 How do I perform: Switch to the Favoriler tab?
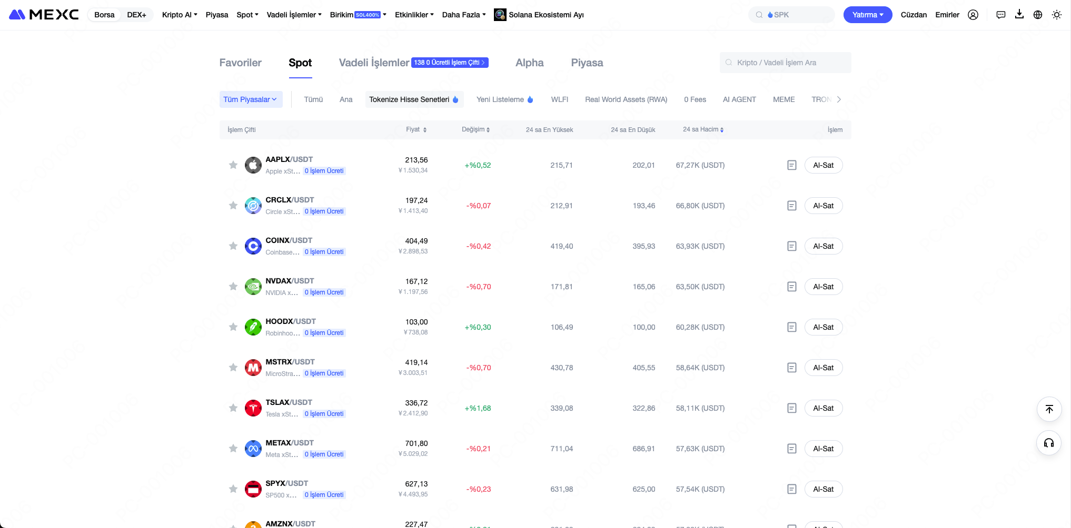tap(240, 63)
